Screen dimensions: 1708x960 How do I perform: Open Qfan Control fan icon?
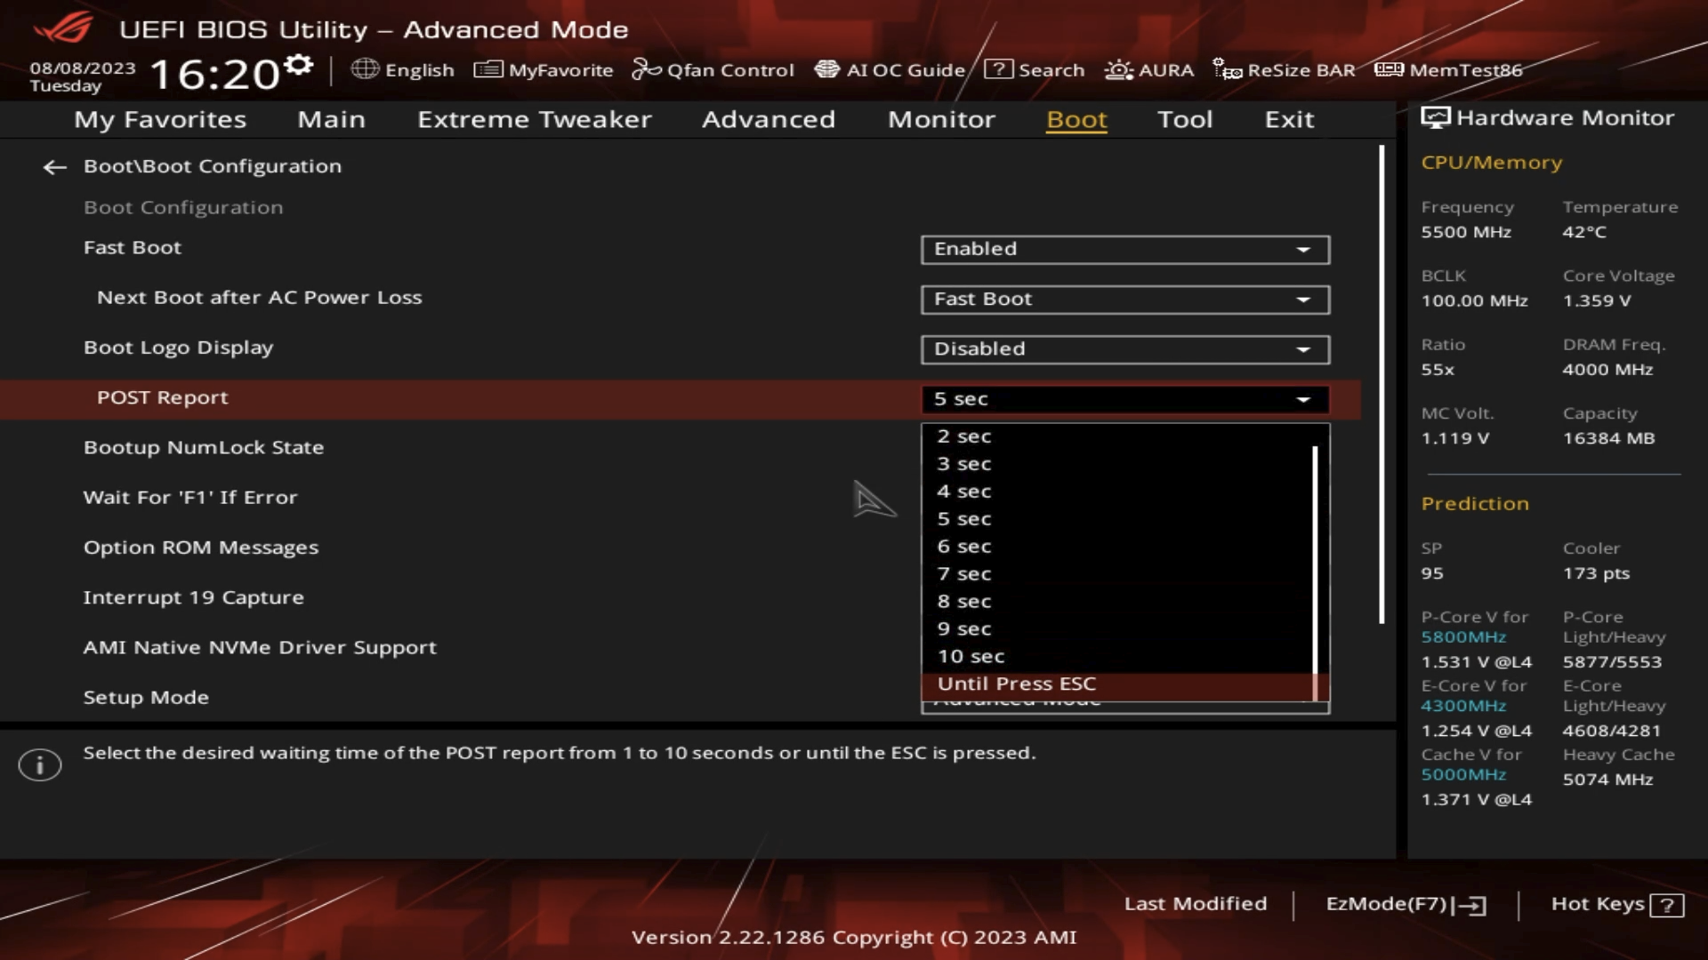[x=646, y=69]
